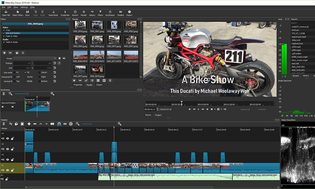Click the timeline Cut scissors icon
The height and width of the screenshot is (189, 315).
[x=10, y=124]
